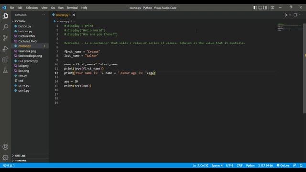Change CRLF end of line sequence
This screenshot has width=306, height=172.
240,166
